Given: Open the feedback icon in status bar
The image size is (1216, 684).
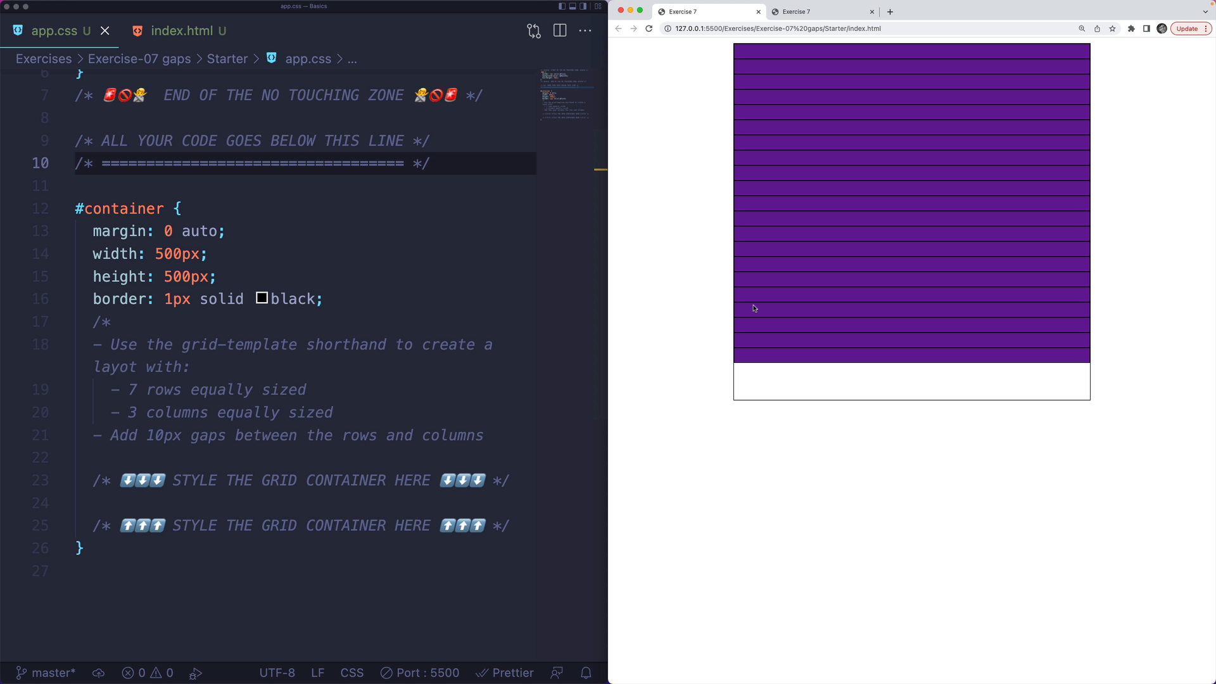Looking at the screenshot, I should coord(556,673).
